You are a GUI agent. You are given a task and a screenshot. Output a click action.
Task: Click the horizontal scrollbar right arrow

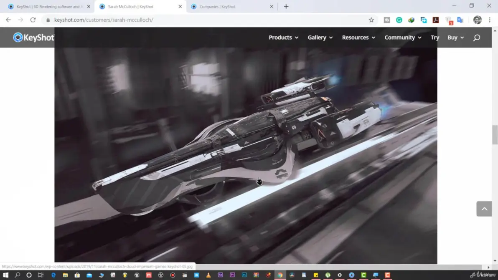point(488,267)
